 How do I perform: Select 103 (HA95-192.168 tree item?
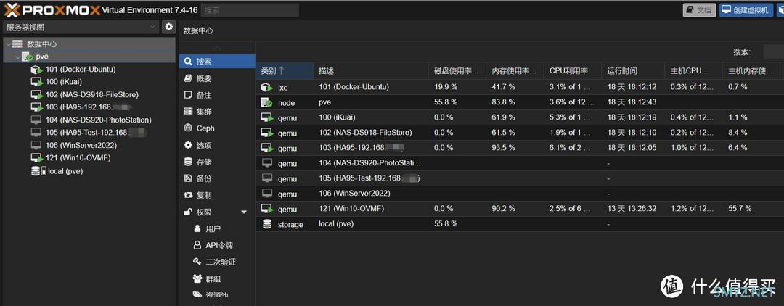pyautogui.click(x=89, y=107)
